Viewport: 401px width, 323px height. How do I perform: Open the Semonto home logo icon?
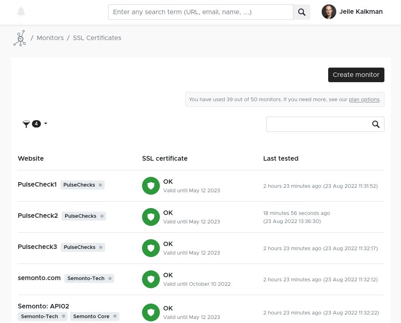(x=19, y=38)
